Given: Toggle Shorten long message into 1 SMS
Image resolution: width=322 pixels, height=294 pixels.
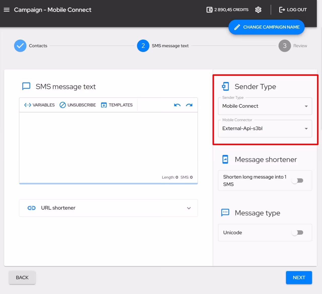Looking at the screenshot, I should (297, 180).
